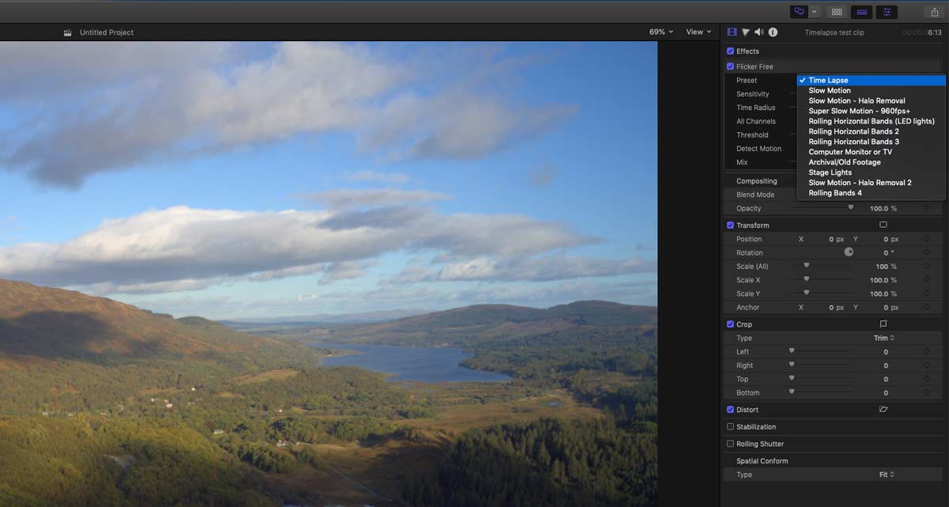Click the Distort onscreen controls icon
This screenshot has width=949, height=507.
tap(883, 410)
